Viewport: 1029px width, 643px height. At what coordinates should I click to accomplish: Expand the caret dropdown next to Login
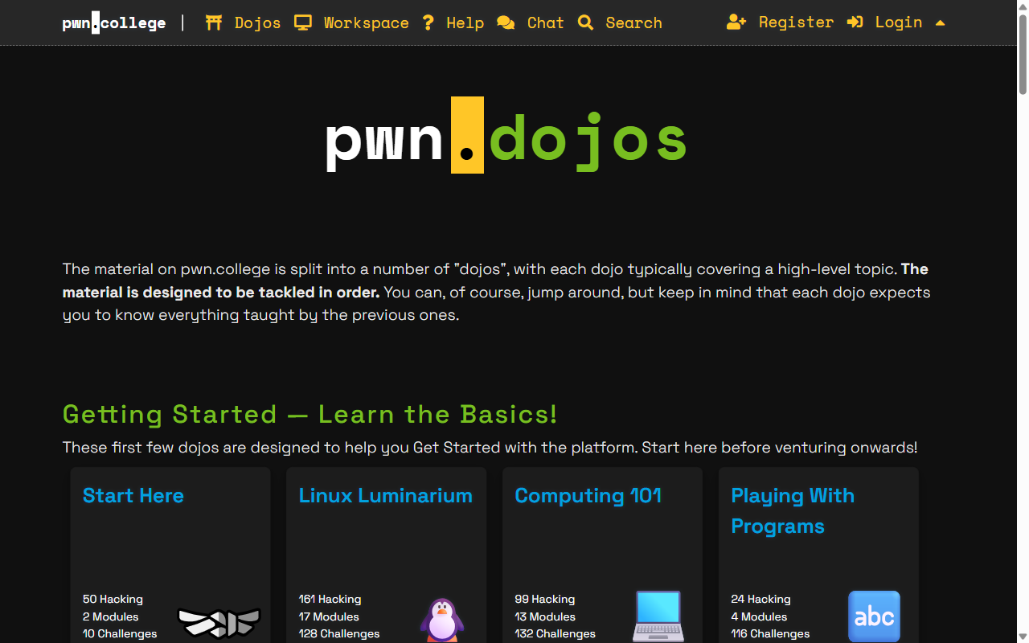[x=941, y=23]
